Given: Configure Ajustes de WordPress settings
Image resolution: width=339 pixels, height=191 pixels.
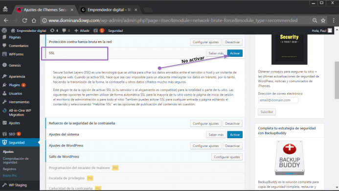Looking at the screenshot, I should click(205, 146).
